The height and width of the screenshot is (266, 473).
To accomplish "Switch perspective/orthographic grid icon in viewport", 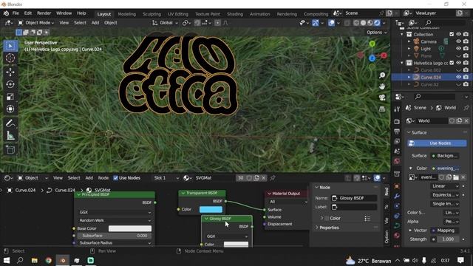I will (382, 109).
